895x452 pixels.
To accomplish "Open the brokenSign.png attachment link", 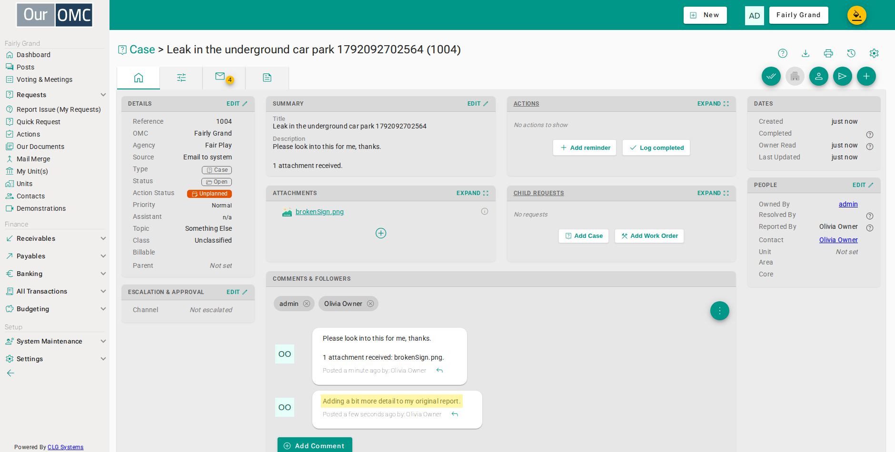I will pyautogui.click(x=319, y=212).
